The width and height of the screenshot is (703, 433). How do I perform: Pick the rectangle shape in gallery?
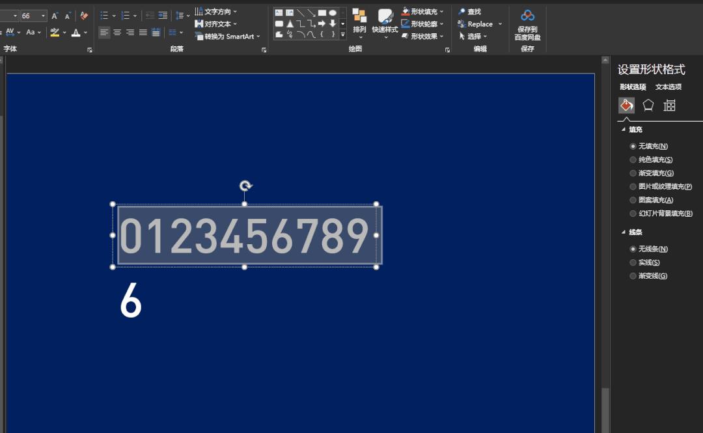(322, 12)
